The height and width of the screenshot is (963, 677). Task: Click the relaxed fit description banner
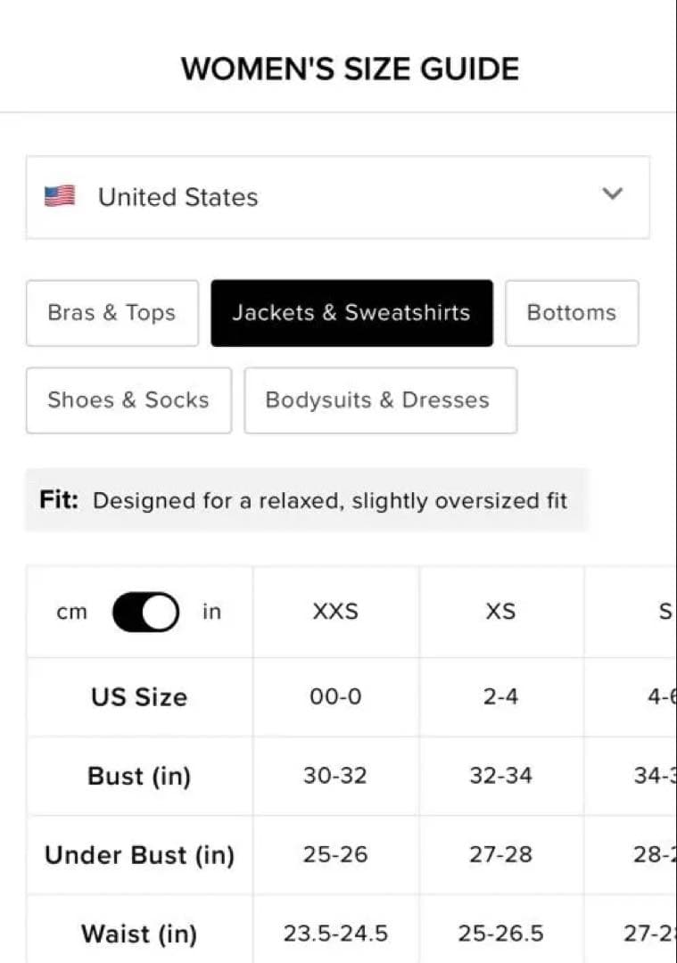pyautogui.click(x=306, y=500)
